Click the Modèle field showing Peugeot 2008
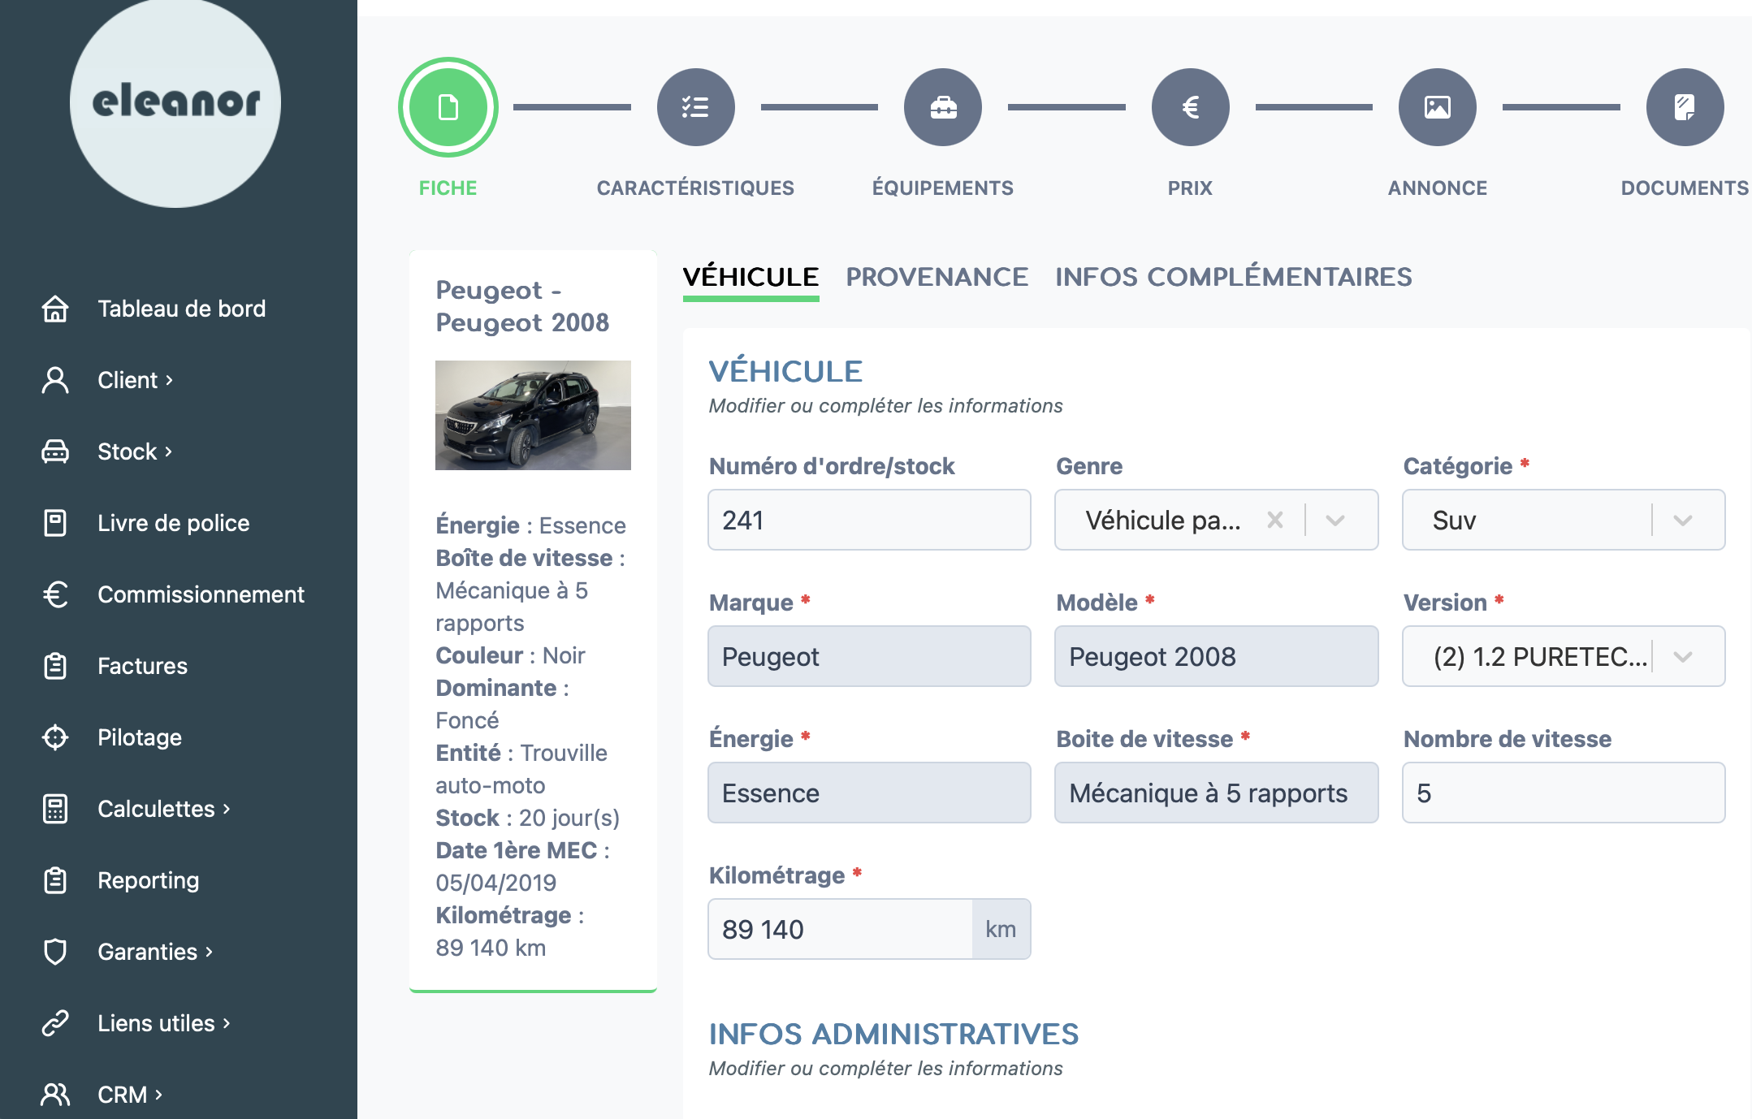The image size is (1752, 1119). (1216, 656)
